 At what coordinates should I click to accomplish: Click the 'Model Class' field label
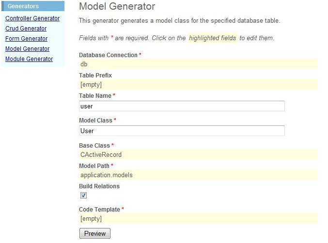95,120
